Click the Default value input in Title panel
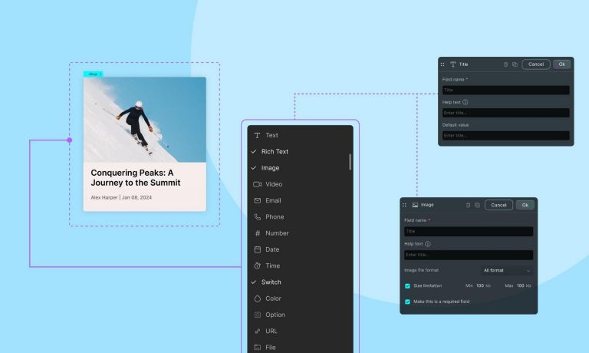 tap(505, 136)
